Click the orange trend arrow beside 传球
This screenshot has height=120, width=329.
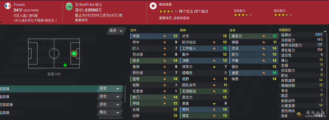(x=165, y=36)
